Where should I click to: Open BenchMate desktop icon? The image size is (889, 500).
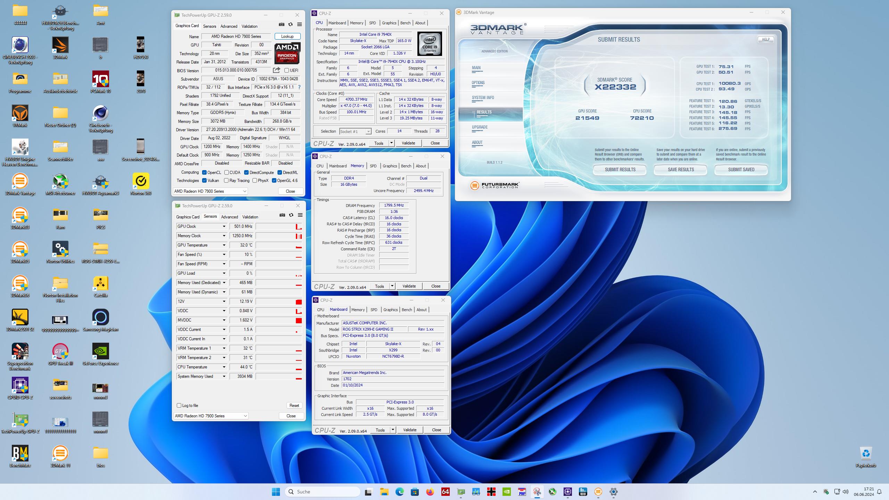(20, 457)
